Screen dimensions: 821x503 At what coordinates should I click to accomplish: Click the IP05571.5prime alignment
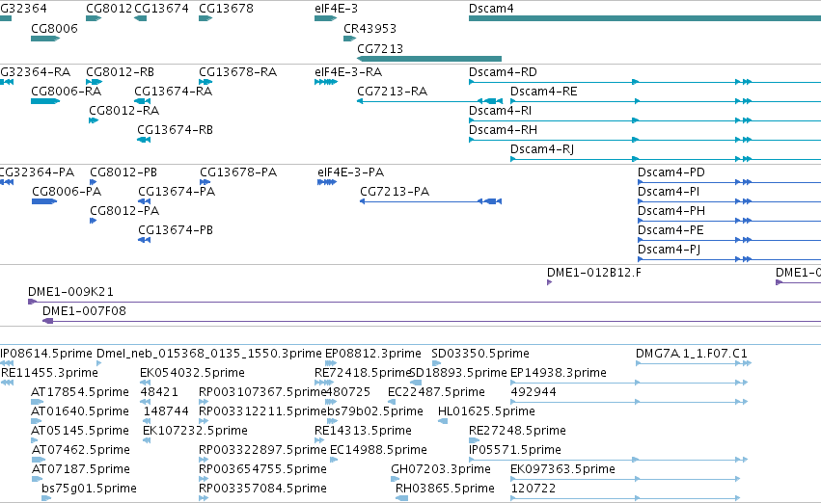tap(608, 461)
